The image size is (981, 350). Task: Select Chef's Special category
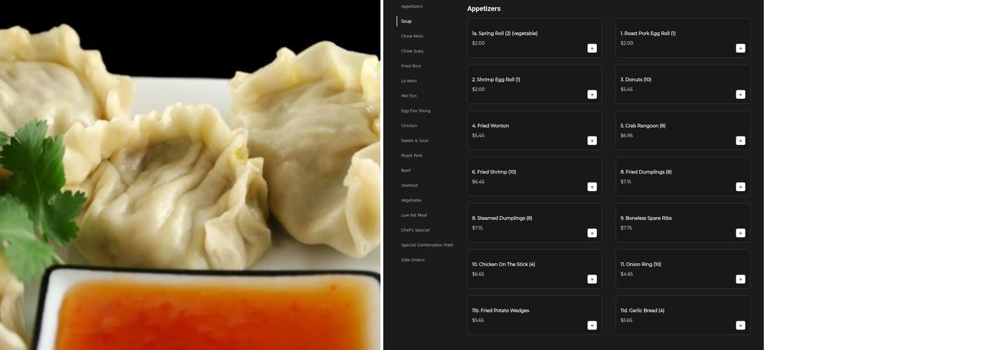(415, 230)
